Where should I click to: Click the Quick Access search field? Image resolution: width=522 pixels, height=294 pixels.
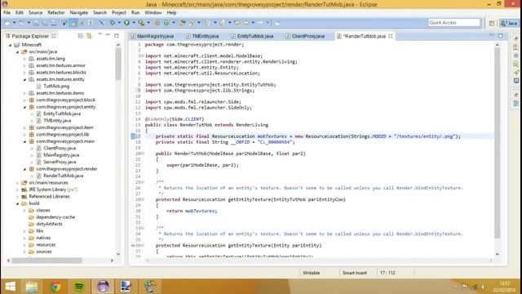click(454, 23)
